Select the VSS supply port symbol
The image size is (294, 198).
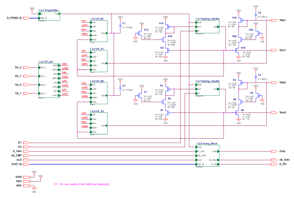tap(27, 186)
